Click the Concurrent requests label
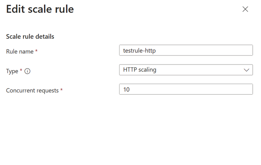Viewport: 261px width, 165px height. point(32,90)
